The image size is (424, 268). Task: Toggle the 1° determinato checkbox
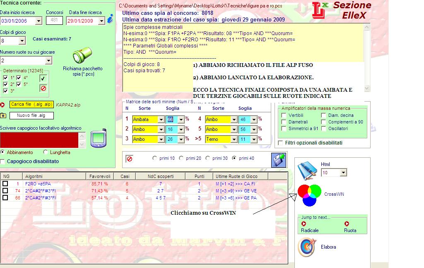tap(5, 78)
